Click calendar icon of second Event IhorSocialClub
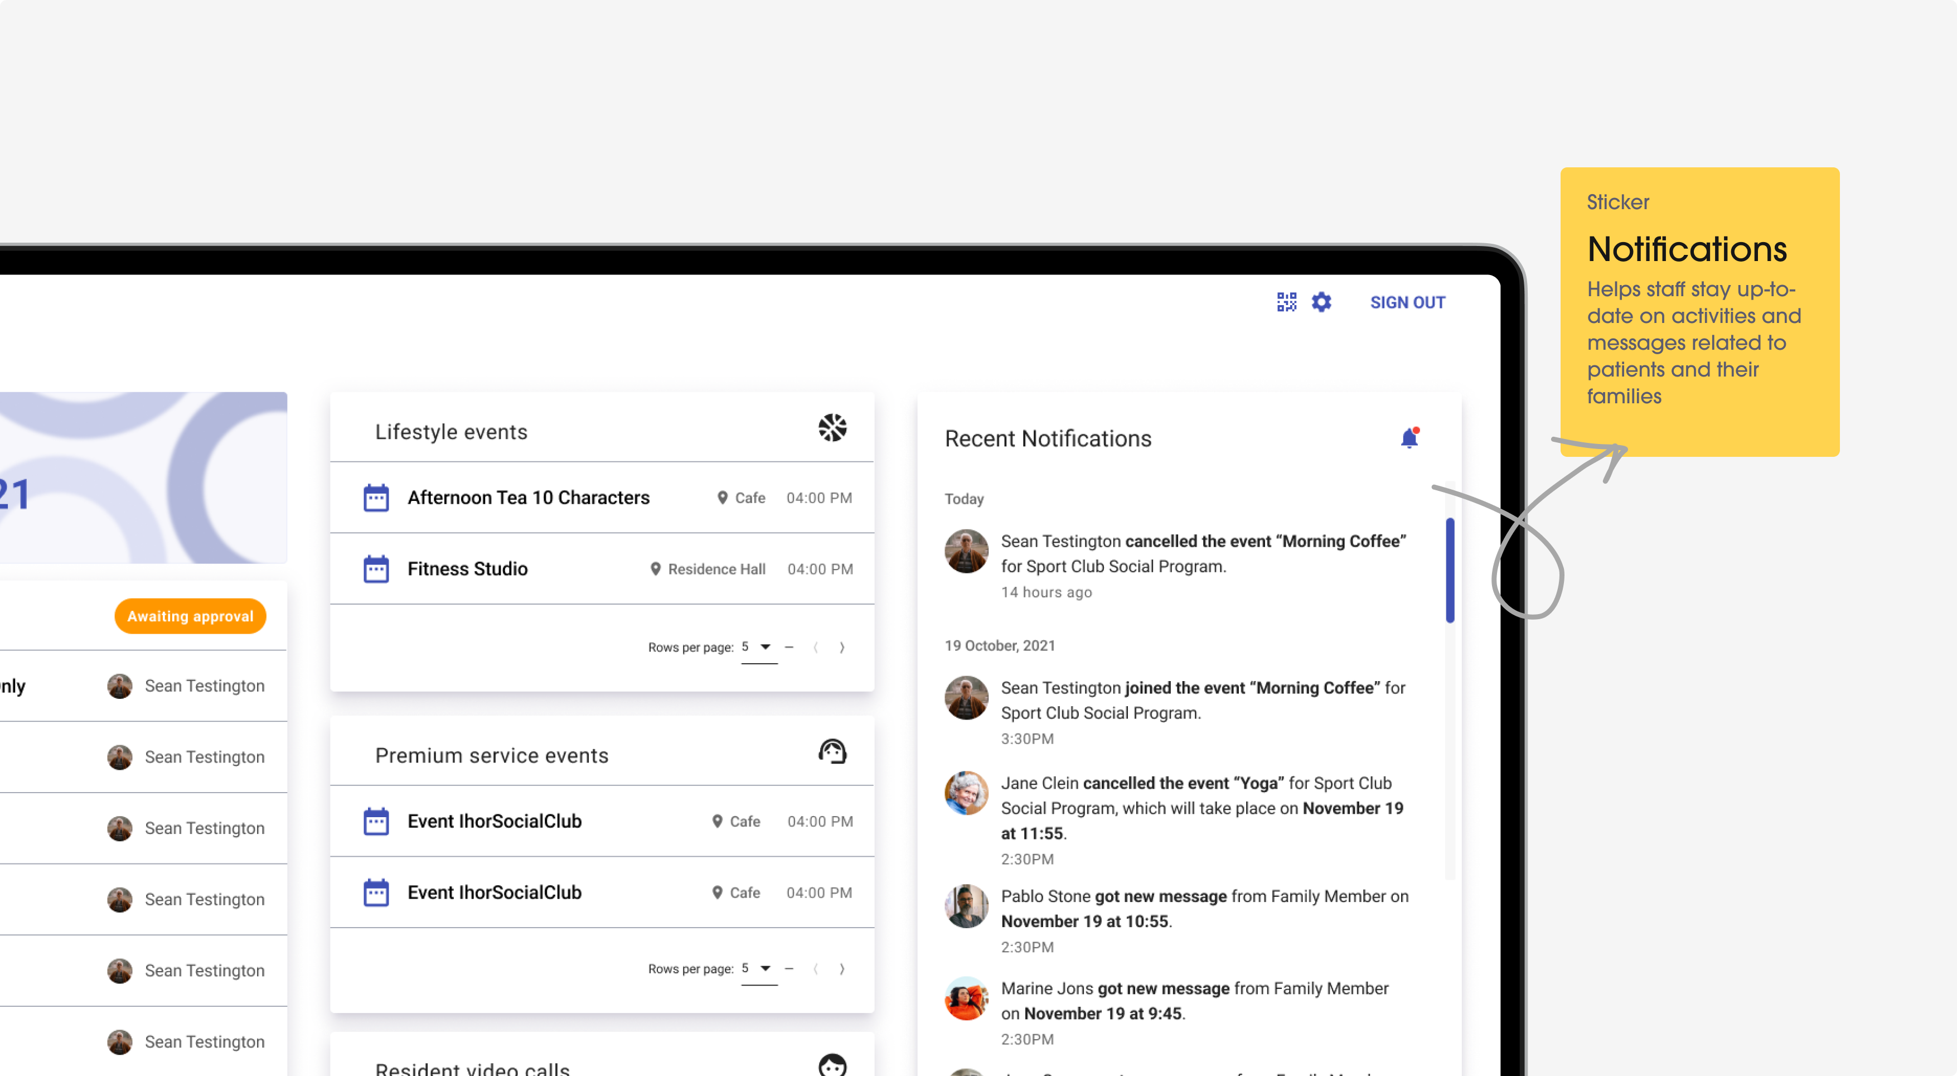The height and width of the screenshot is (1076, 1957). [376, 893]
